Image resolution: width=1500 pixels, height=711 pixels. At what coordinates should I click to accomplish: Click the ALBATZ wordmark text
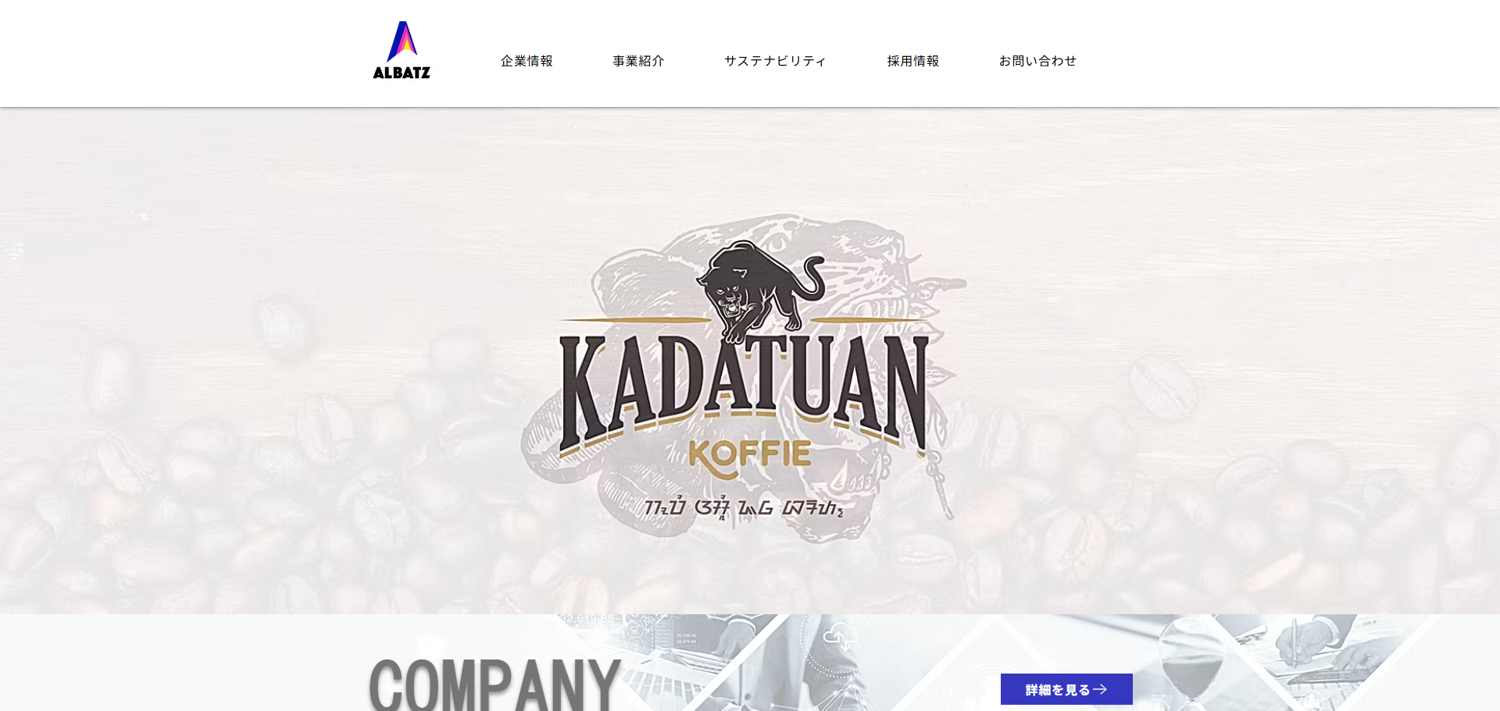[x=402, y=73]
